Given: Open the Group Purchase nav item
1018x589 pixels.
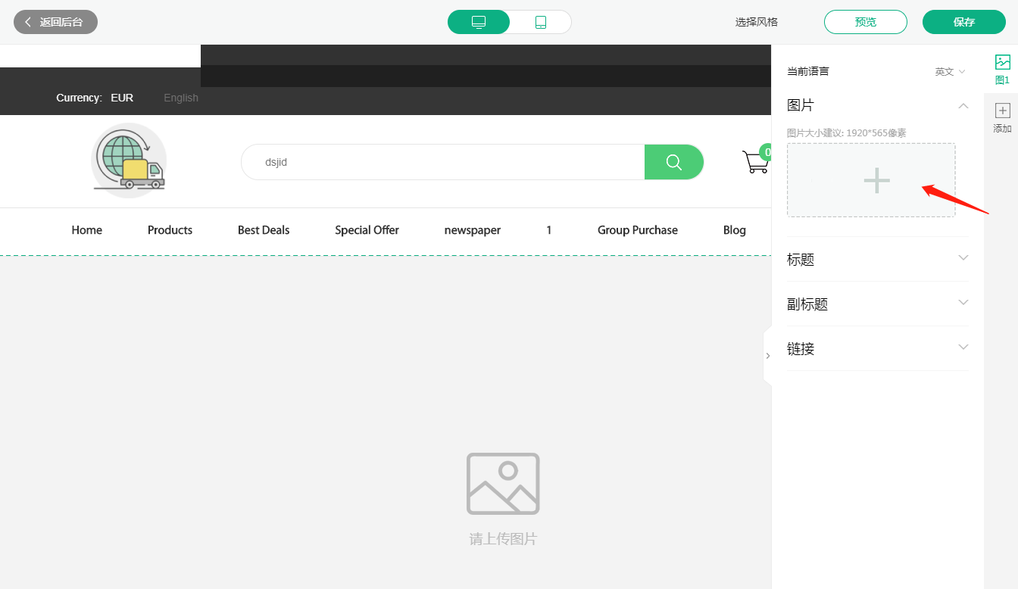Looking at the screenshot, I should pos(638,230).
